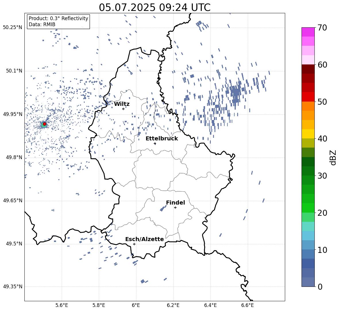Screen dimensions: 340x311
Task: Click the Esch/Alzette cross marker
Action: tap(134, 244)
